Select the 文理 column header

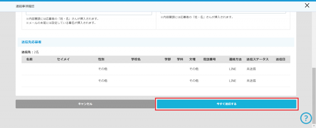click(x=192, y=59)
